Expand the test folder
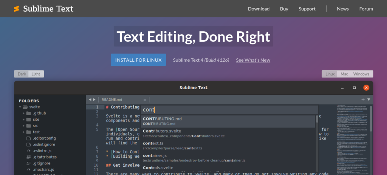 point(23,132)
